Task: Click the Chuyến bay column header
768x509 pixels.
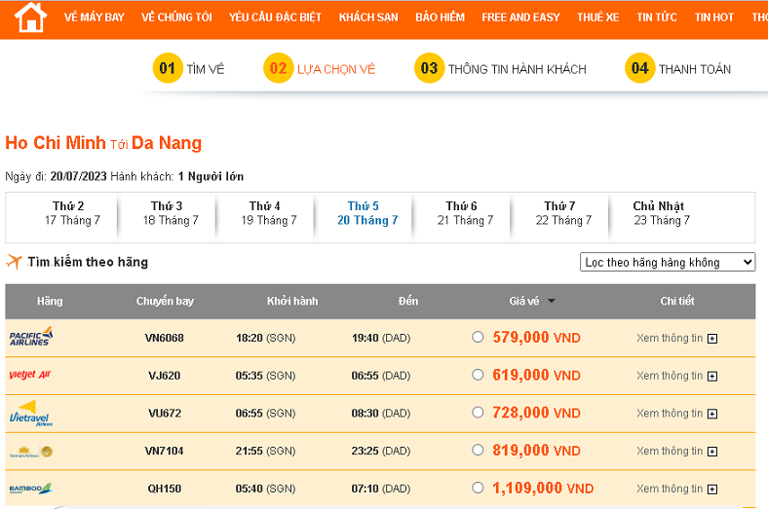Action: tap(165, 301)
